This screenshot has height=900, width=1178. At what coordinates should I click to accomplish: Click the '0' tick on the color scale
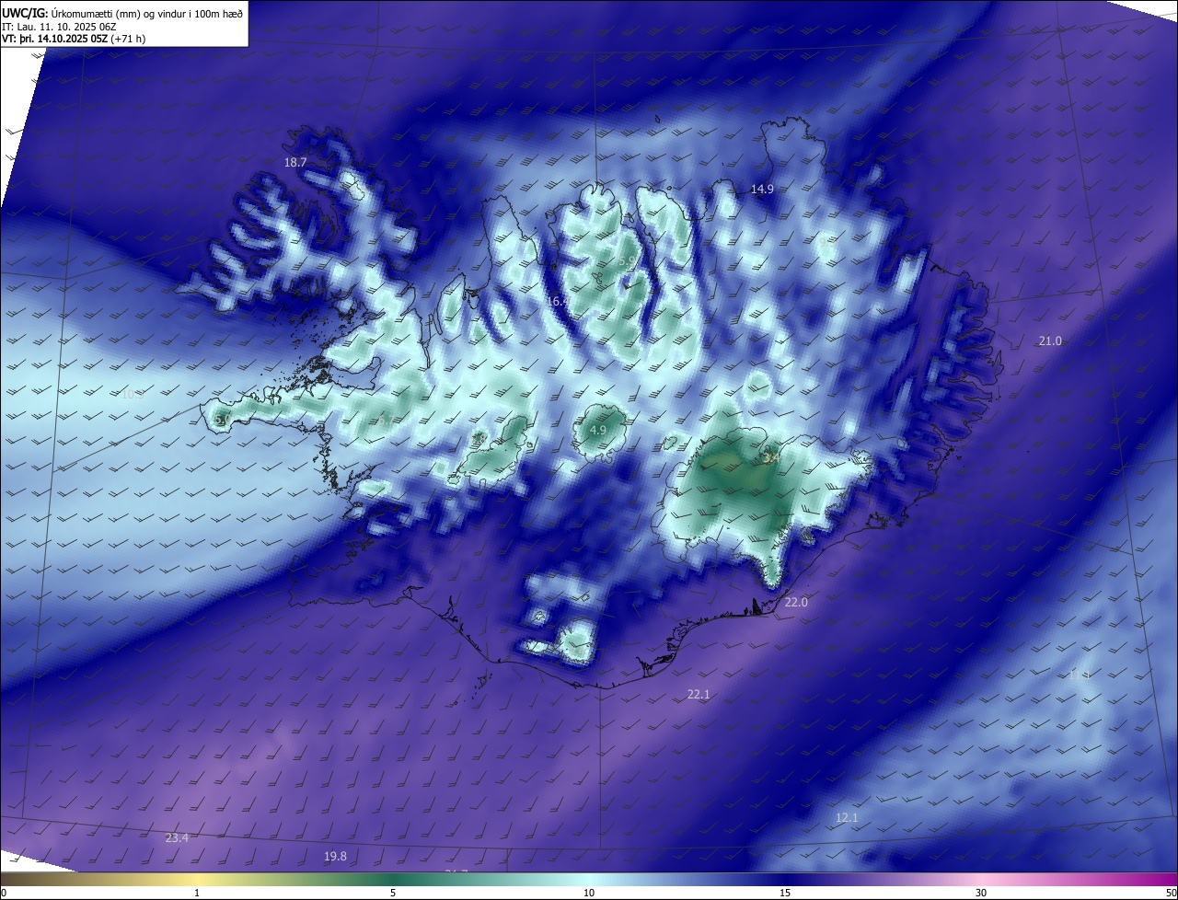tap(4, 893)
